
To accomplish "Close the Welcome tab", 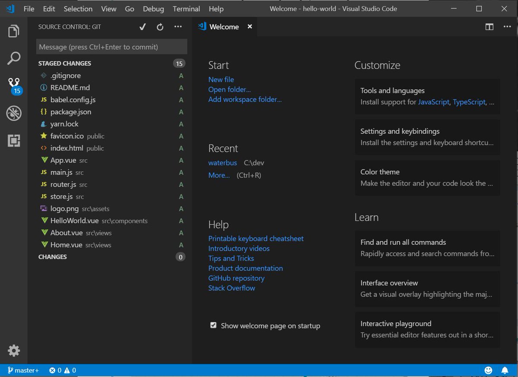I will (x=250, y=27).
